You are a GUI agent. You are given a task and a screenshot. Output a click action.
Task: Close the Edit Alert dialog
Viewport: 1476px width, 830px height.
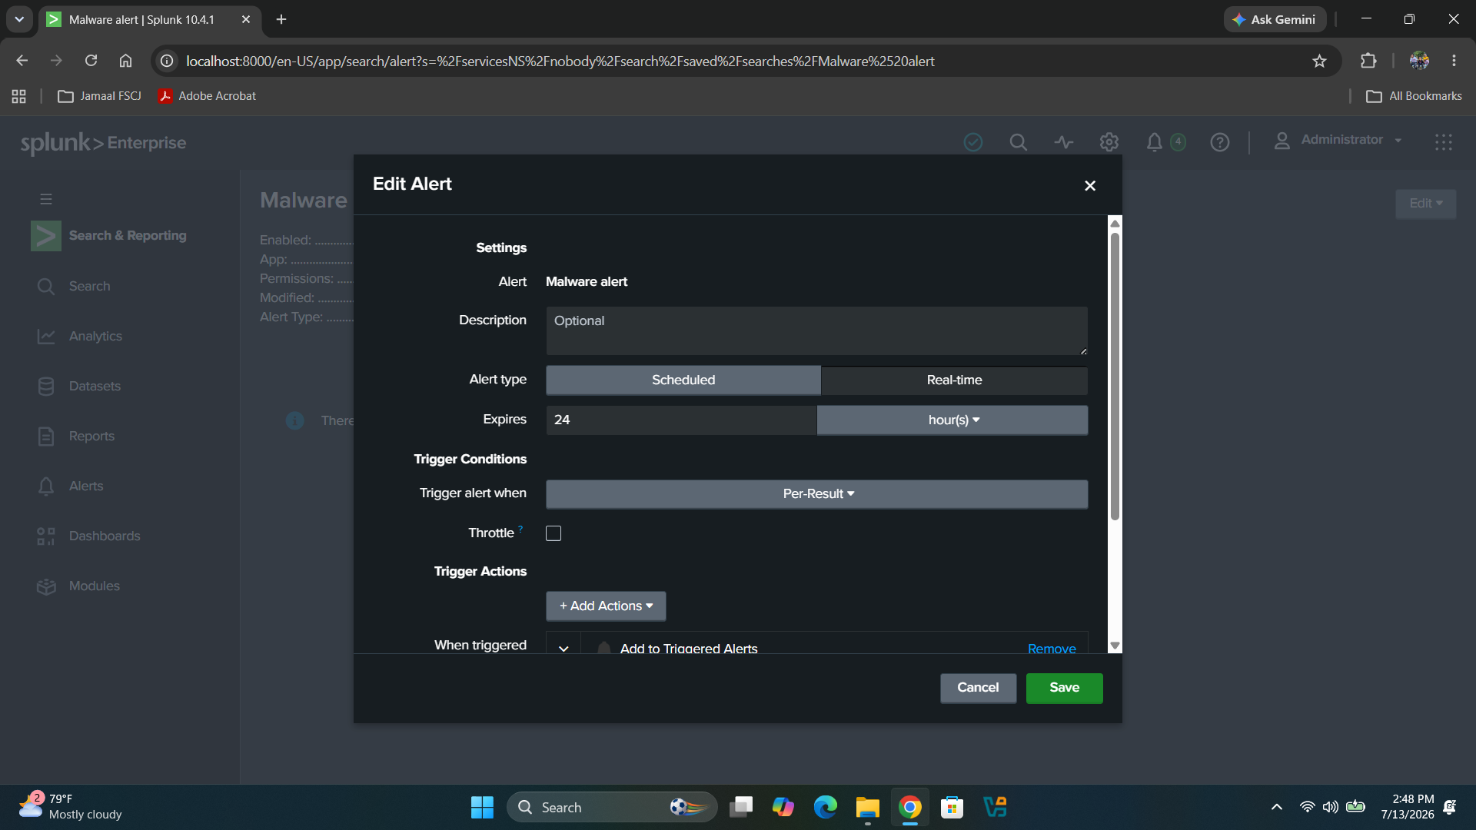(1089, 186)
